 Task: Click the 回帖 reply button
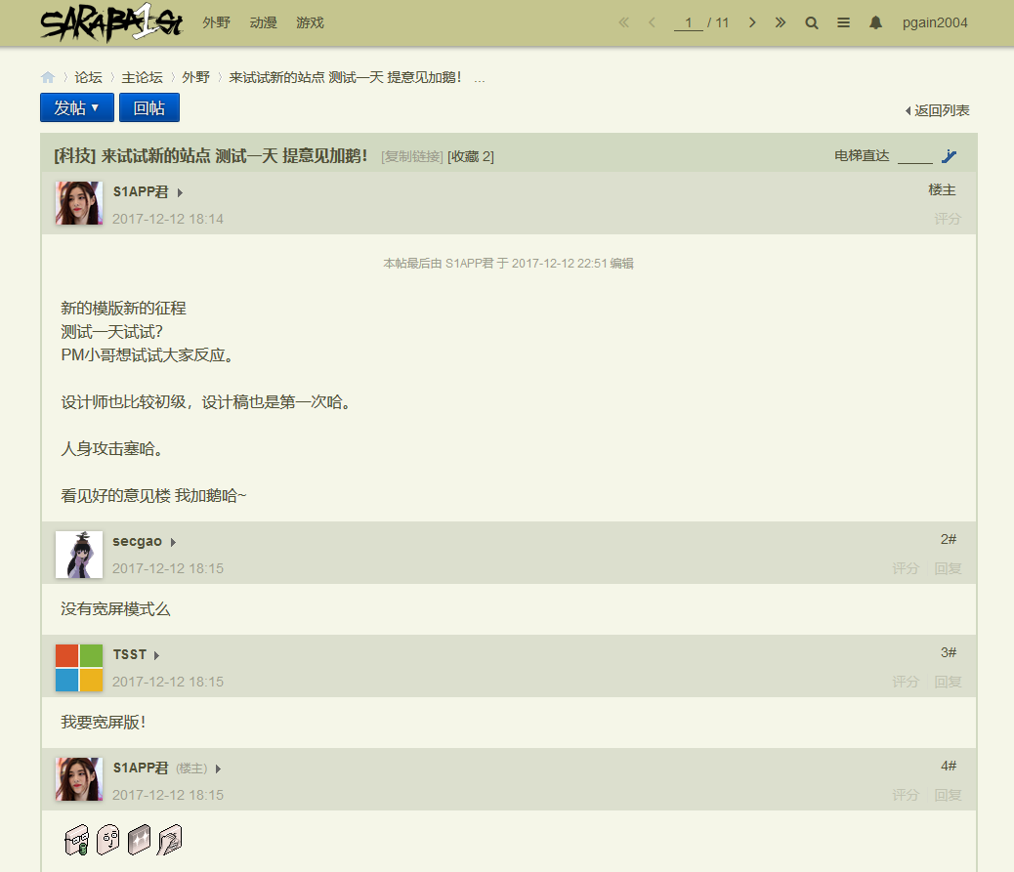point(149,108)
